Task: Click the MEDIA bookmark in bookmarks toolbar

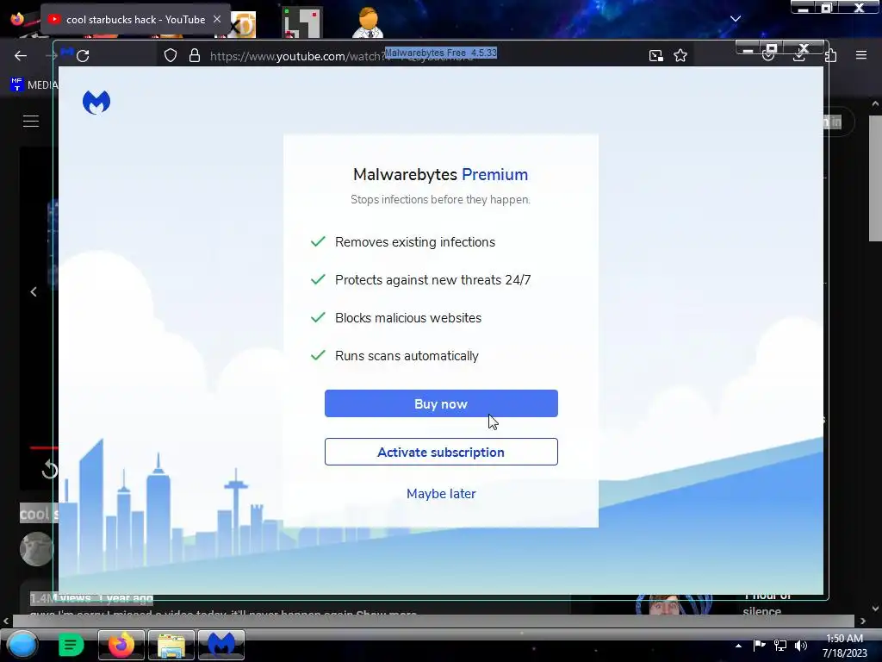Action: click(34, 85)
